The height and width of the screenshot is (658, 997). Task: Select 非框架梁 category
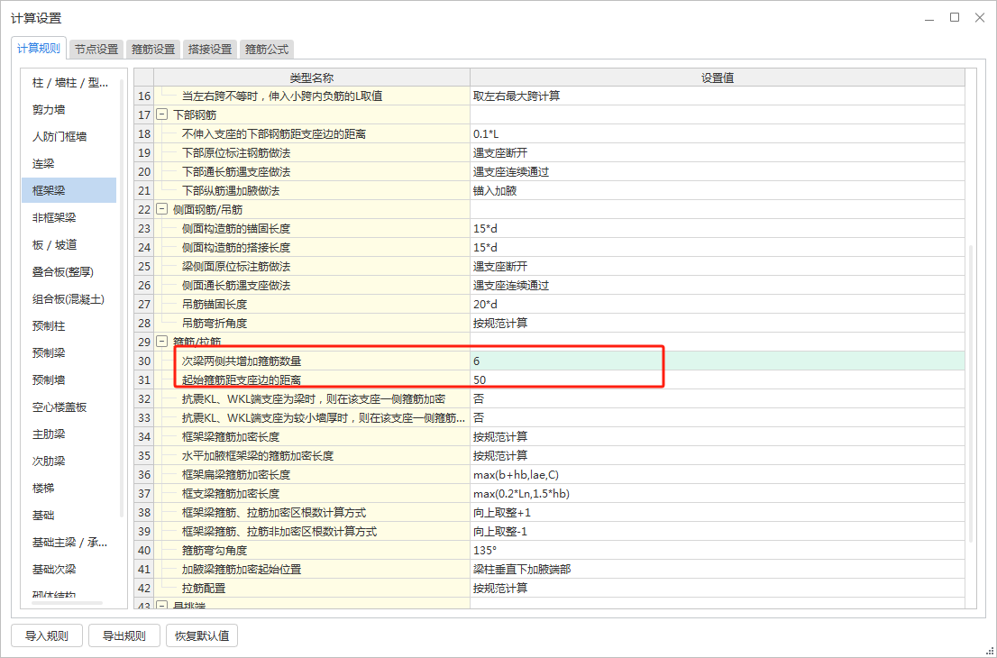[69, 217]
